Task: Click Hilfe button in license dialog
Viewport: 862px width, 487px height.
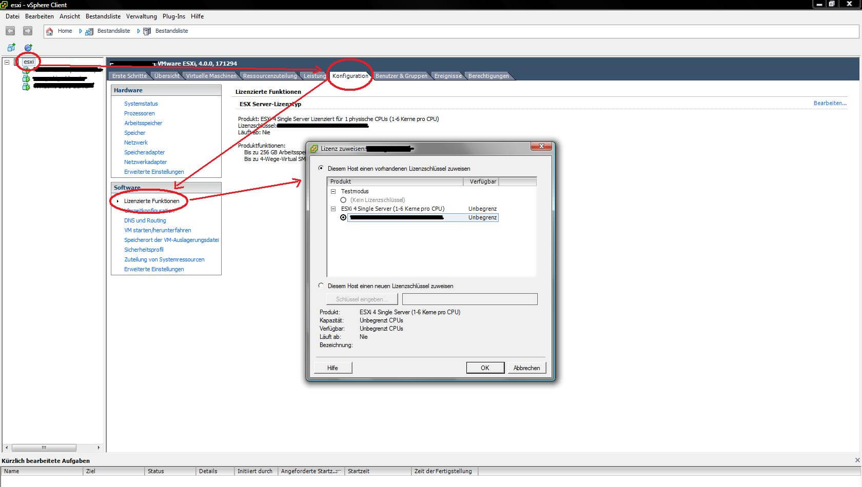Action: 332,368
